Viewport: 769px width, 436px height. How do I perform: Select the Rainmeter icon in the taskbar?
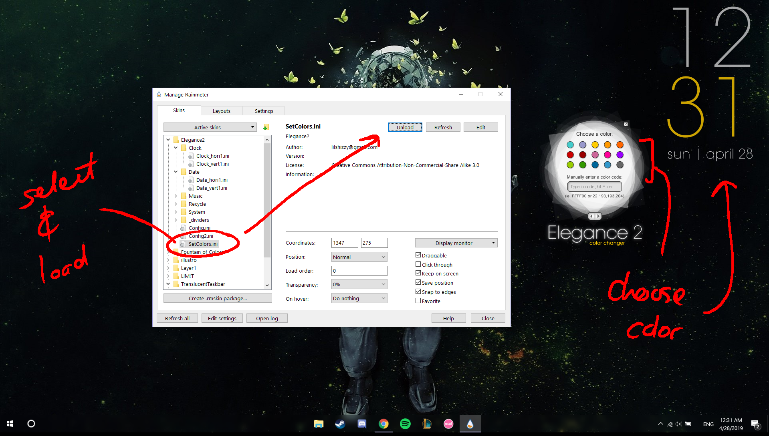pyautogui.click(x=470, y=424)
